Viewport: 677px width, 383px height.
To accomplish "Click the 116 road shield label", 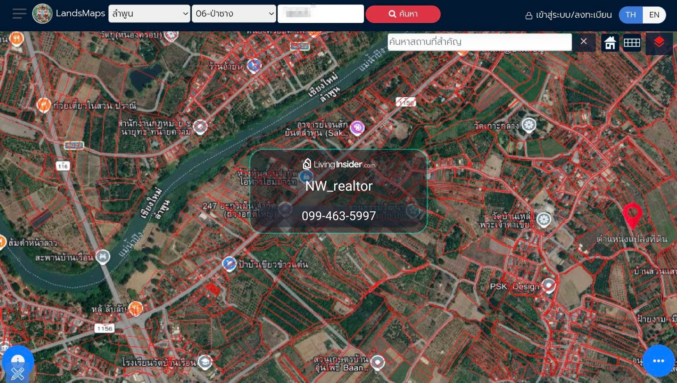I will 63,166.
